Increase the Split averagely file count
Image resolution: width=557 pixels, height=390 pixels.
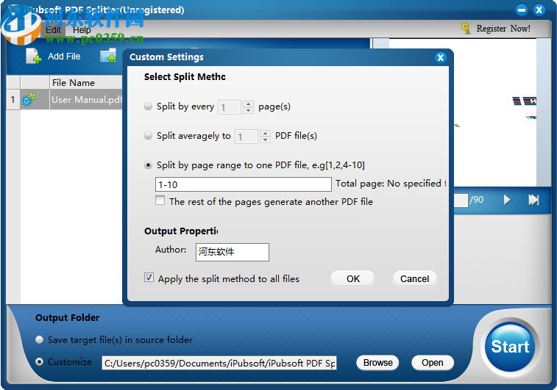[x=265, y=134]
